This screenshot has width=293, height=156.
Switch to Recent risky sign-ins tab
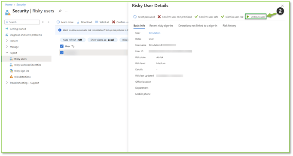click(x=161, y=26)
